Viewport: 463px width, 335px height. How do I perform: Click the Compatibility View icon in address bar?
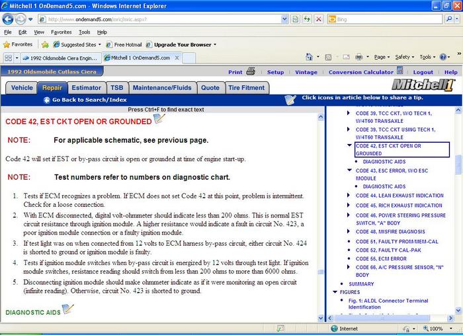click(x=295, y=19)
